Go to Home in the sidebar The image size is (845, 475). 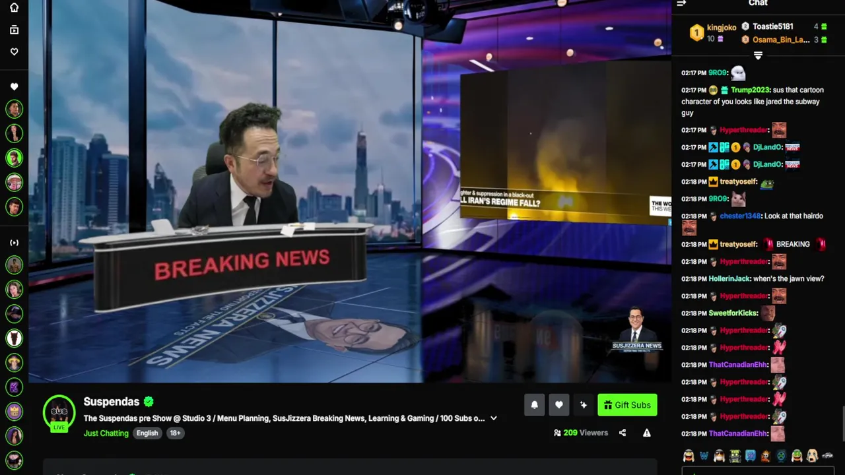click(14, 7)
